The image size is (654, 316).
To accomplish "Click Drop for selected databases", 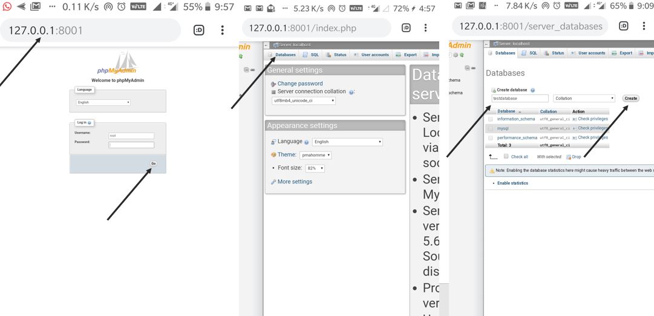I will point(574,157).
